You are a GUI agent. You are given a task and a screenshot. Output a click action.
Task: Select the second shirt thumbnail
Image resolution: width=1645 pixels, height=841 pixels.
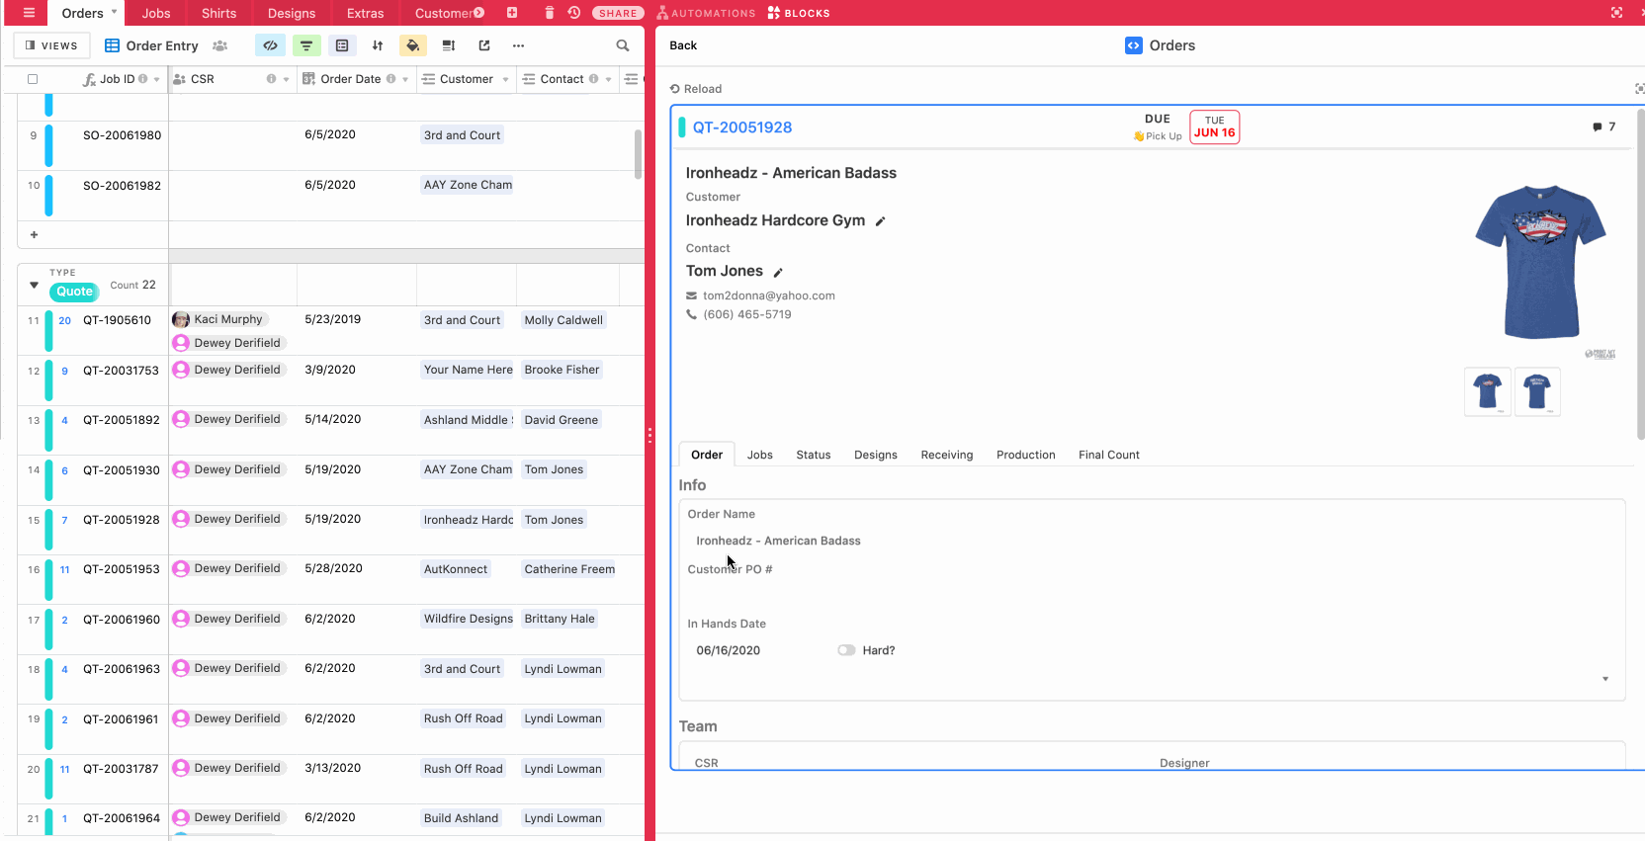[1537, 392]
